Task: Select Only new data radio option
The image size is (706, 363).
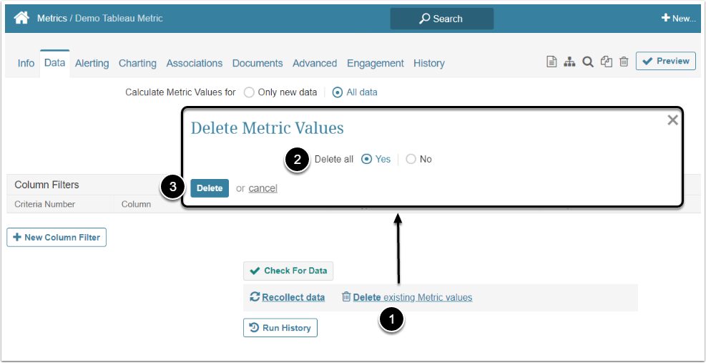Action: pos(250,92)
